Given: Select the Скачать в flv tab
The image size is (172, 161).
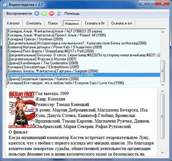Looking at the screenshot, I should click(x=95, y=23).
